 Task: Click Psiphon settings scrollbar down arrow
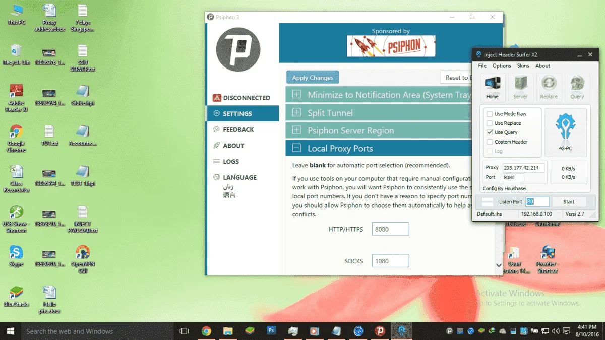pos(499,265)
